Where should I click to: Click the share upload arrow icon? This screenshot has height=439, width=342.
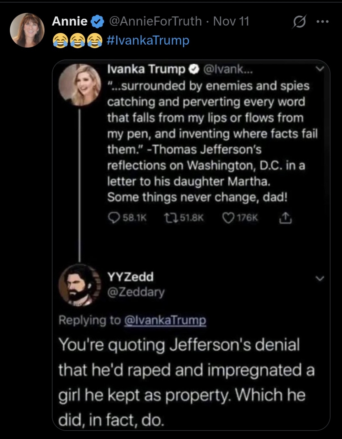point(285,218)
